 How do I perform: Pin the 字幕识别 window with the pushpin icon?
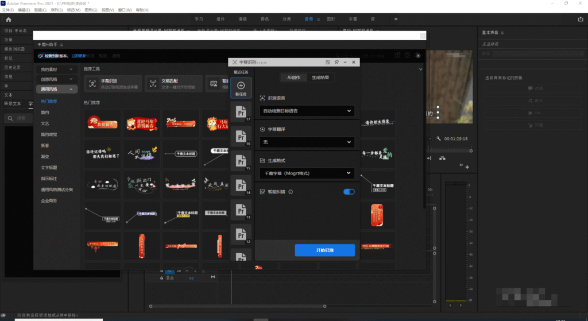click(x=336, y=62)
